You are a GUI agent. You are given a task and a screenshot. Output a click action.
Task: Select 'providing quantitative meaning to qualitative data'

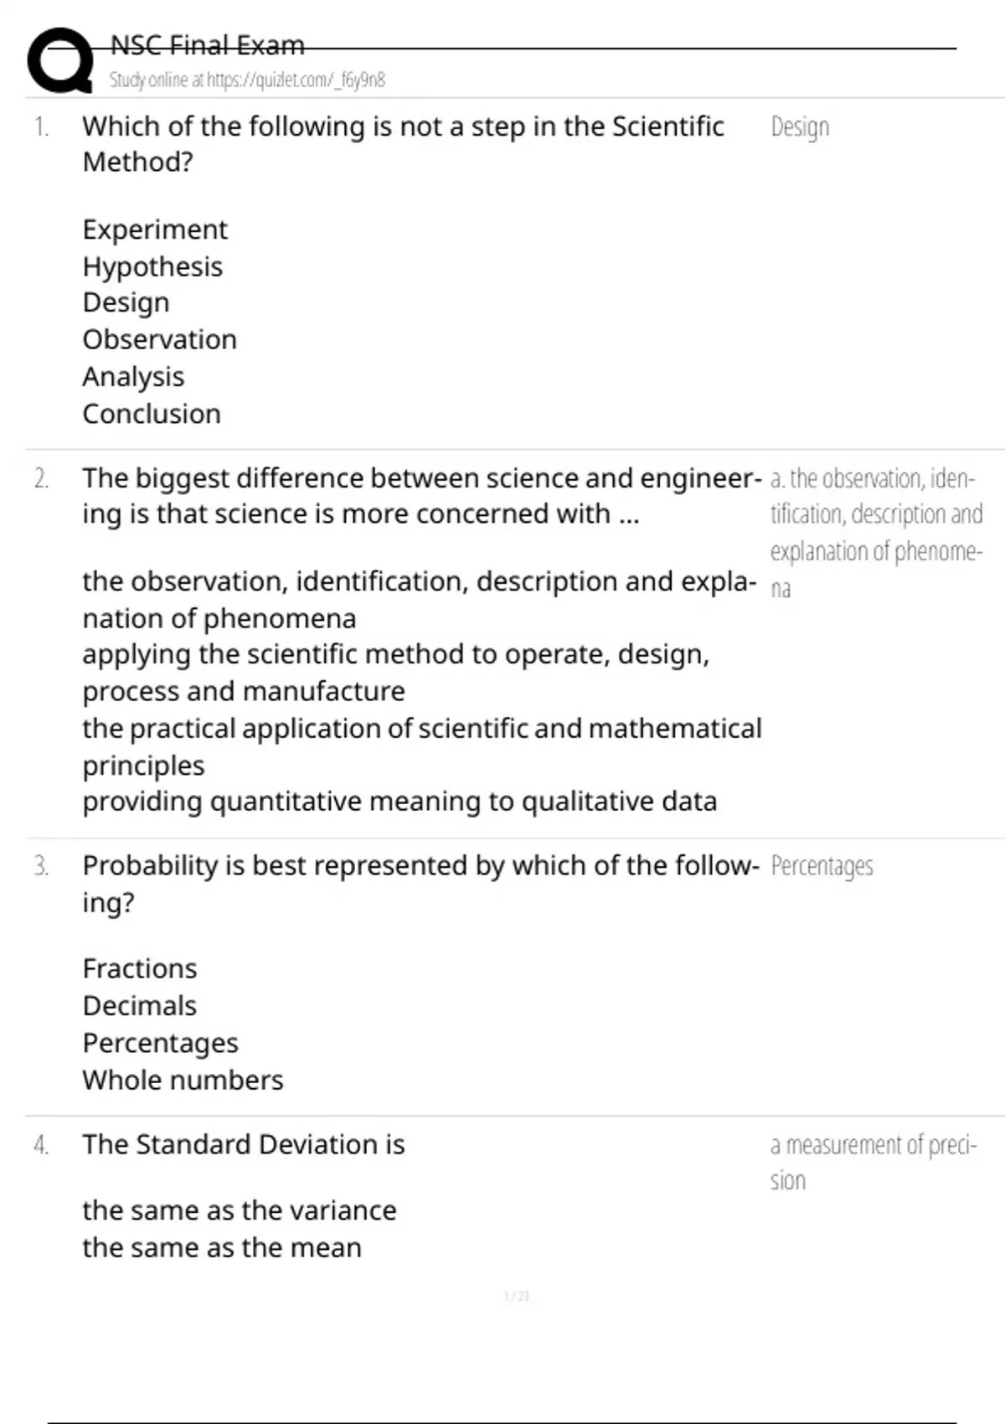tap(399, 802)
